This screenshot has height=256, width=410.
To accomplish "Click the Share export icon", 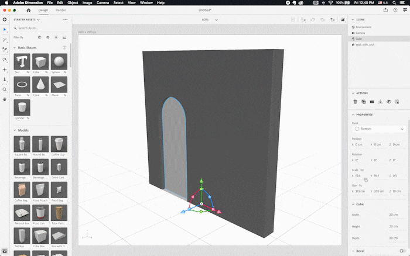I will click(x=385, y=10).
